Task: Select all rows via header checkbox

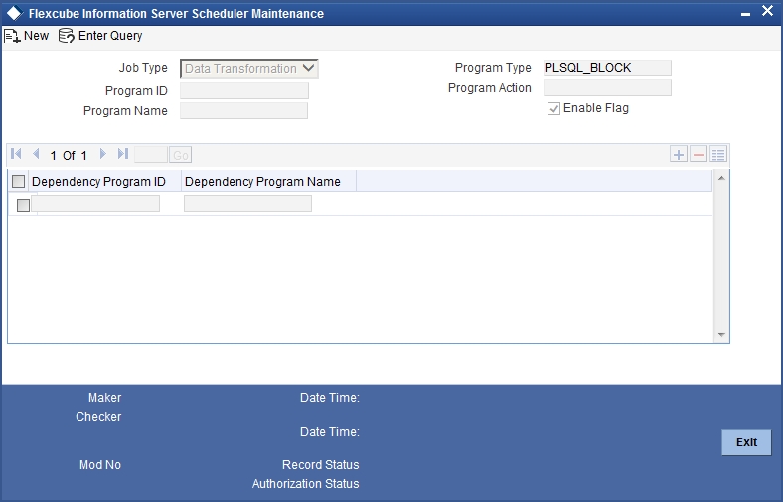Action: coord(19,181)
